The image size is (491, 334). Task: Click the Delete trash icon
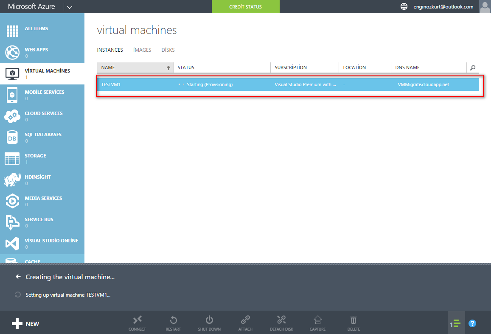click(x=354, y=320)
